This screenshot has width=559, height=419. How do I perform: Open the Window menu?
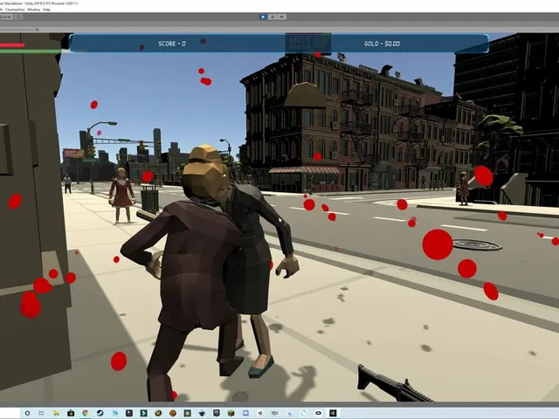coord(34,10)
